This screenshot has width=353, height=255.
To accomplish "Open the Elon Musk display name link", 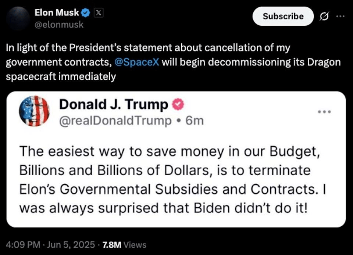I will (x=57, y=12).
